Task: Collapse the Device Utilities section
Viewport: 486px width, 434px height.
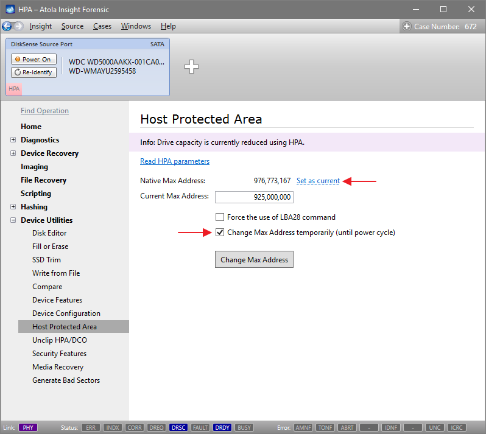Action: 13,220
